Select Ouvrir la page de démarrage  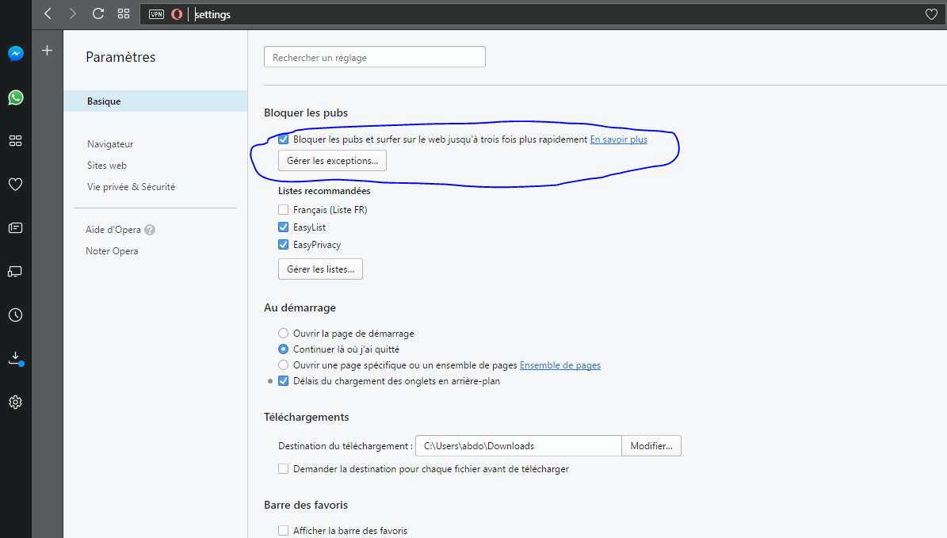pos(283,334)
